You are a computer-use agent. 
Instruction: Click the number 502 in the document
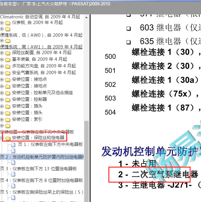110,84
